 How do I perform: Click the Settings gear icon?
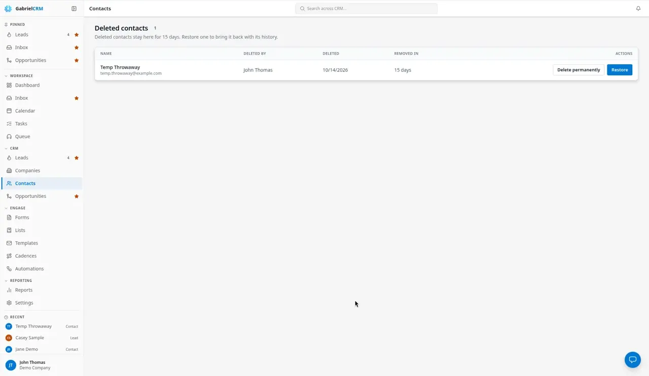pyautogui.click(x=9, y=303)
